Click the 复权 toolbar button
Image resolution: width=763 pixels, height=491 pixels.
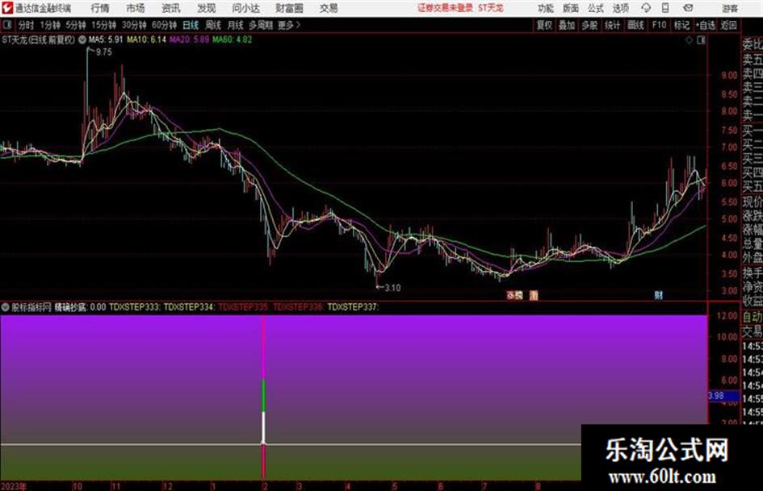tap(544, 25)
